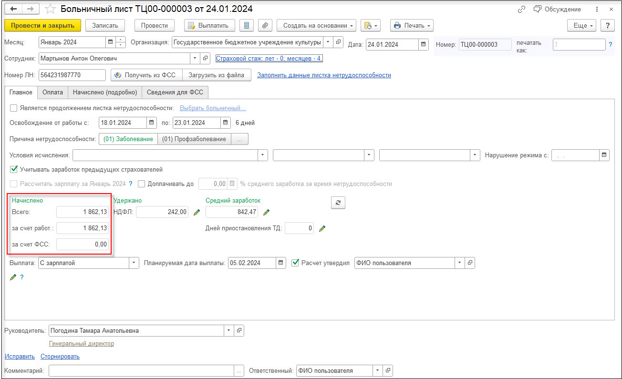
Task: Edit Средний заработок with pencil icon
Action: point(267,213)
